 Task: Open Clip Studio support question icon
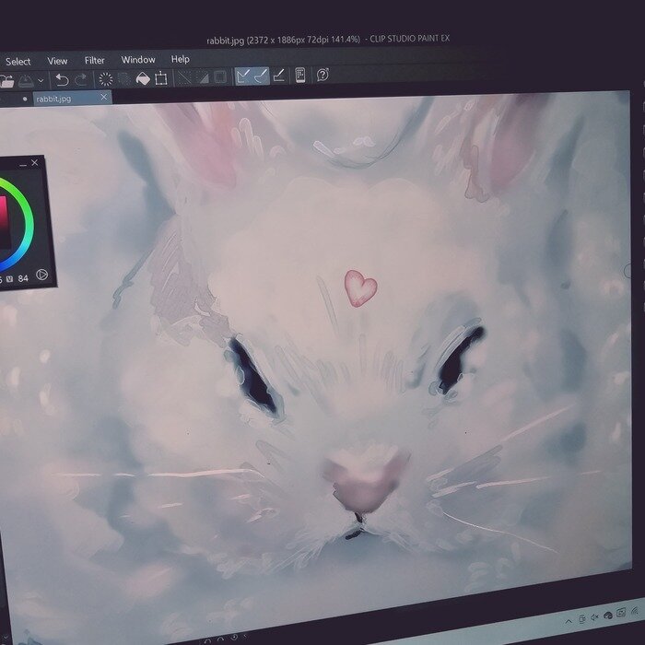[x=322, y=75]
